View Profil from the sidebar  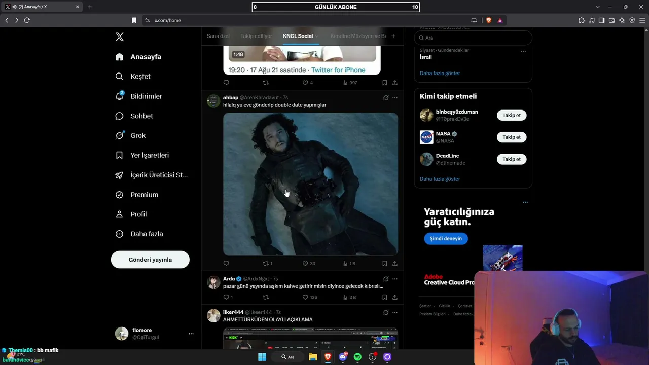coord(131,214)
